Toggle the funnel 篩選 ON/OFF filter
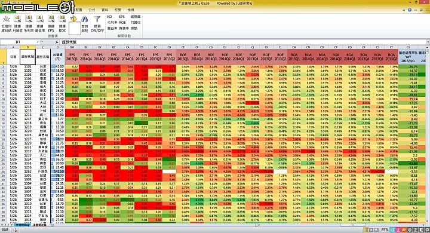The height and width of the screenshot is (233, 430). click(x=97, y=24)
